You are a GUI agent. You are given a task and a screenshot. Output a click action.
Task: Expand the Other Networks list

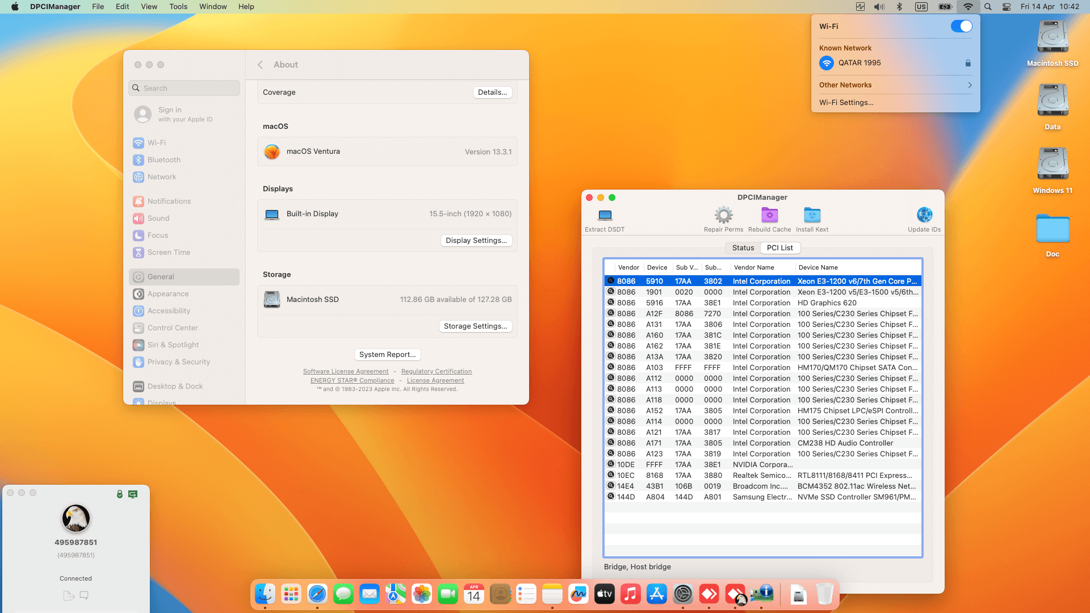tap(895, 85)
